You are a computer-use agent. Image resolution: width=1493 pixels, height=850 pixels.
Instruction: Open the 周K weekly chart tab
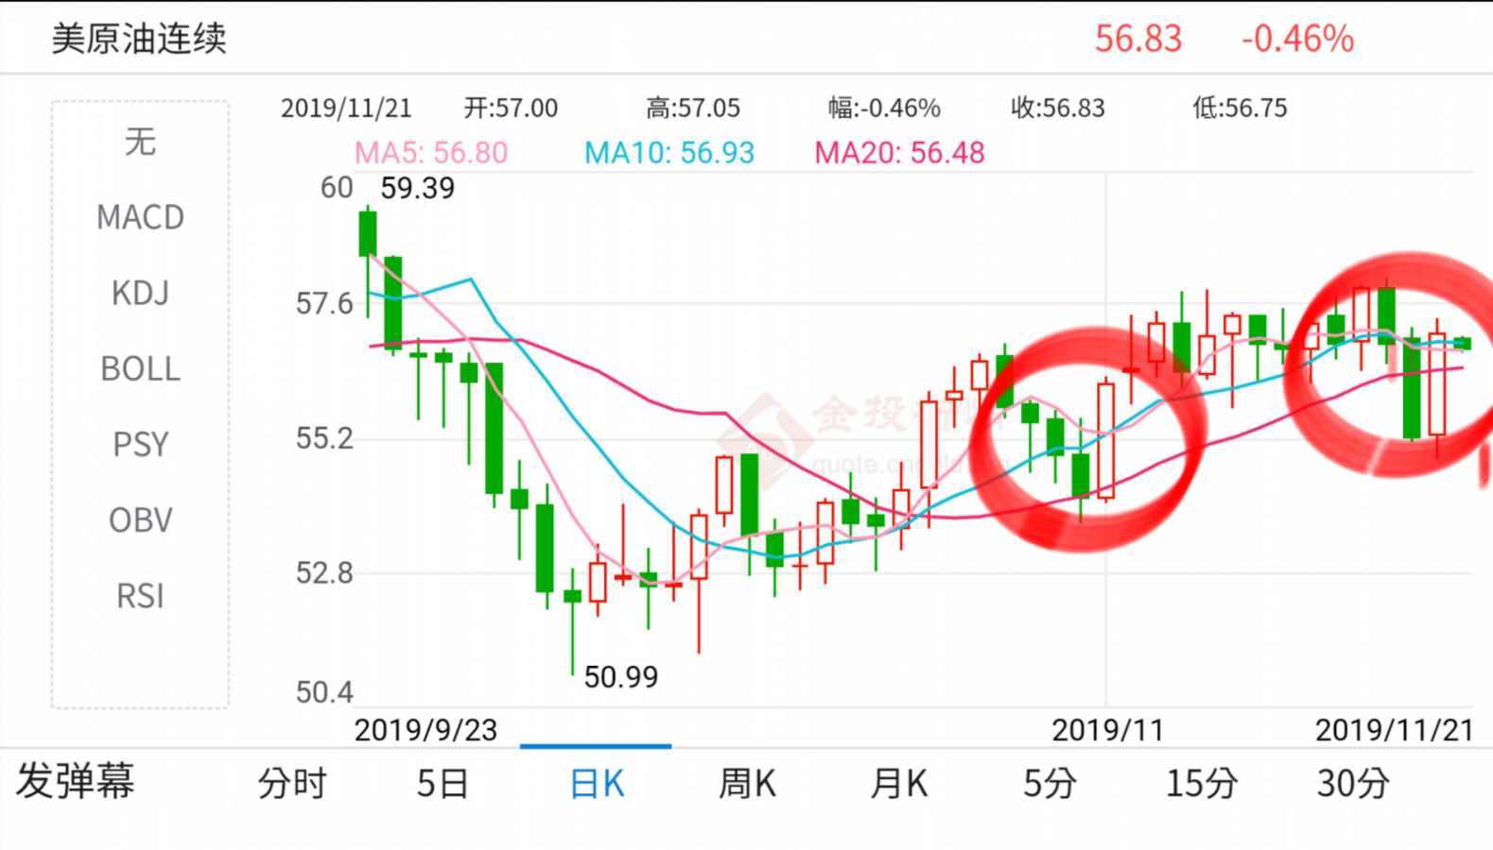747,783
